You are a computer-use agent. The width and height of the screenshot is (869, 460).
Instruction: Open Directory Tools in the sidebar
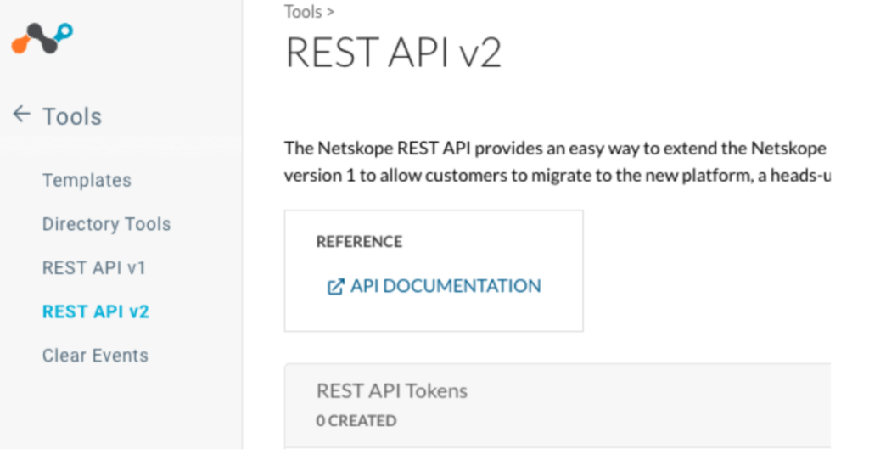(106, 224)
